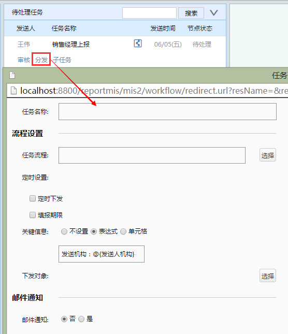Select the 表达式 radio option
Viewport: 288px width, 334px height.
pos(94,231)
